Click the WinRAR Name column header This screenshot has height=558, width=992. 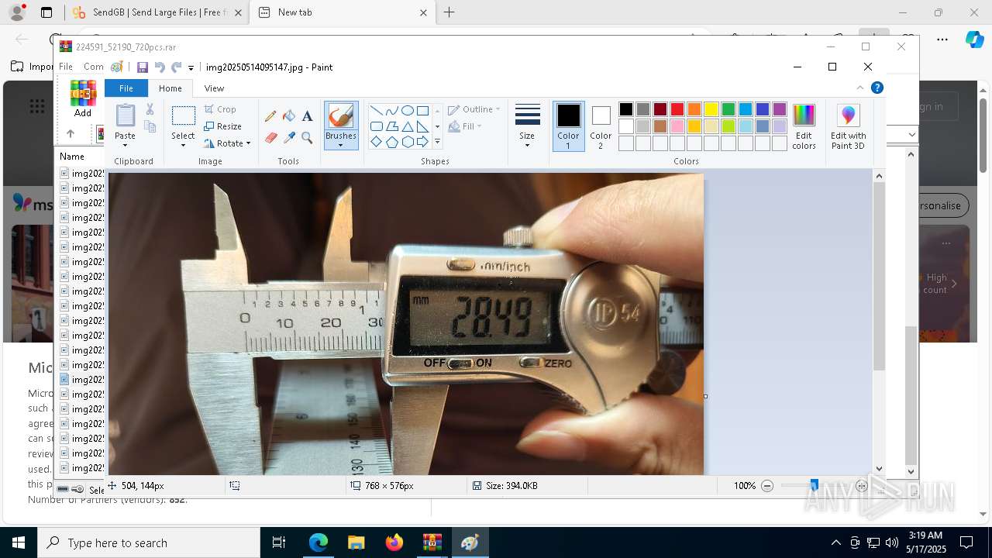point(72,157)
